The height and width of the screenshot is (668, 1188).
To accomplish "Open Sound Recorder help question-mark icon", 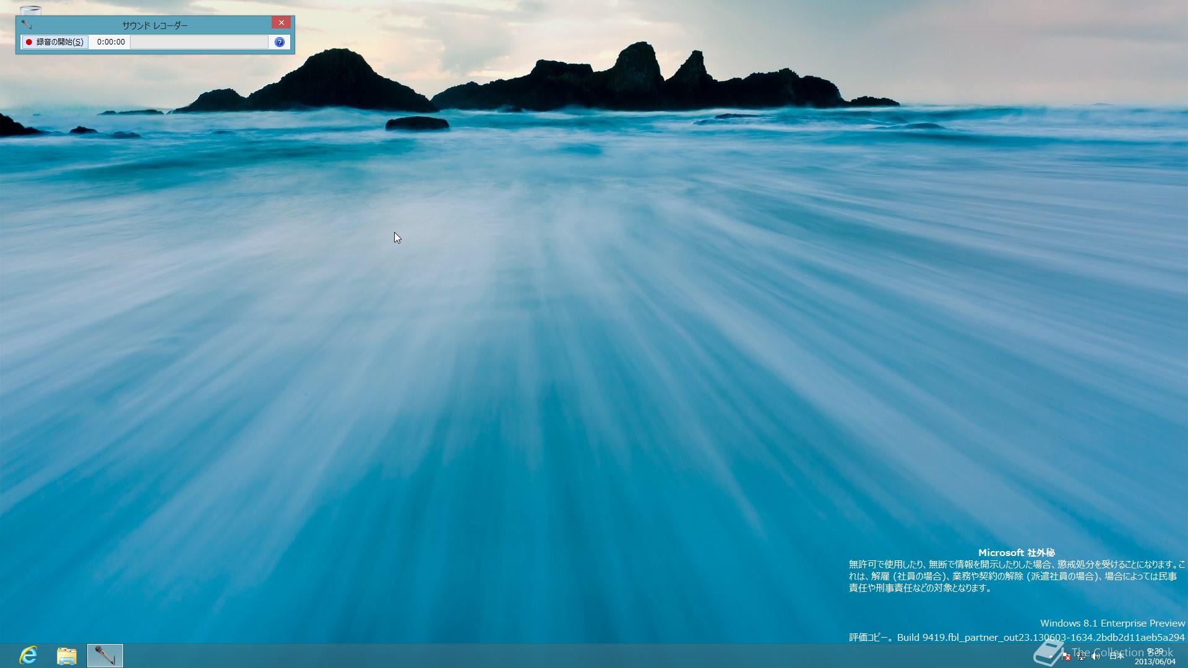I will (x=280, y=42).
